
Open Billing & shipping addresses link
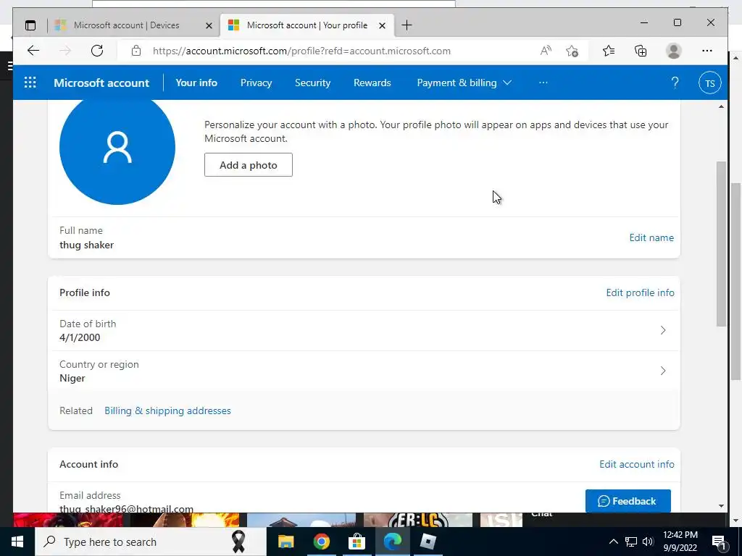[x=167, y=411]
